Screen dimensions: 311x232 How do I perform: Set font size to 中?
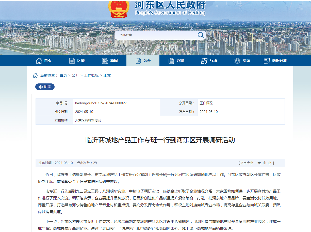265,163
